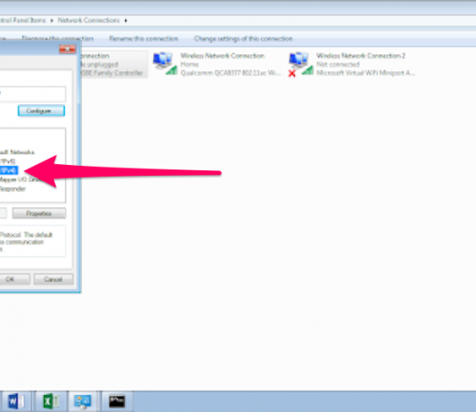The height and width of the screenshot is (412, 476).
Task: Click the adapter name field
Action: (32, 94)
